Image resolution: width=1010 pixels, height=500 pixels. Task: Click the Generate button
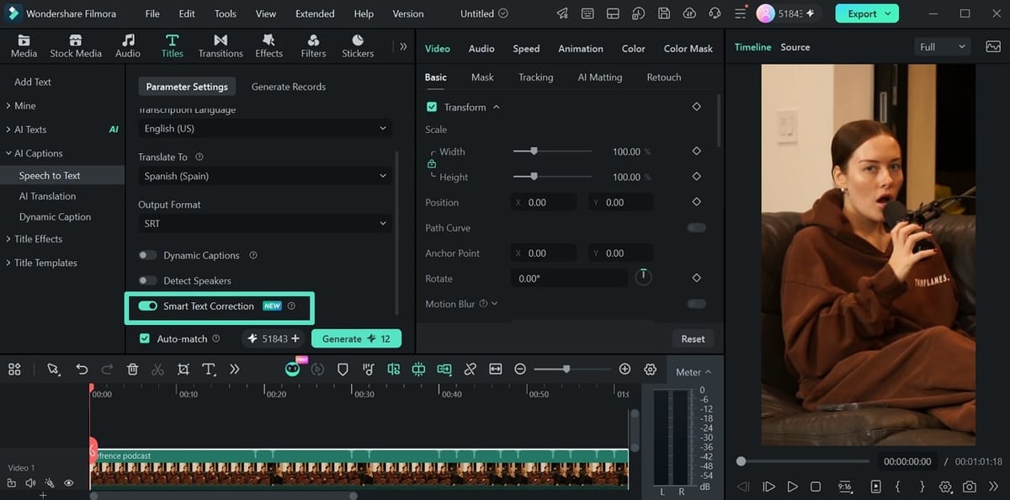click(356, 338)
